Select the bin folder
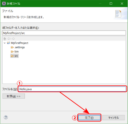 [x=16, y=52]
